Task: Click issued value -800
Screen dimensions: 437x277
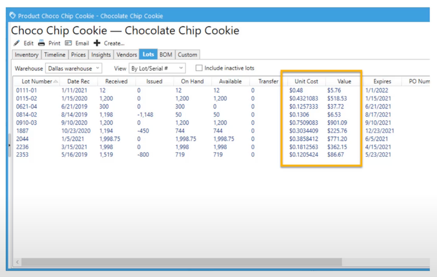Action: tap(143, 155)
